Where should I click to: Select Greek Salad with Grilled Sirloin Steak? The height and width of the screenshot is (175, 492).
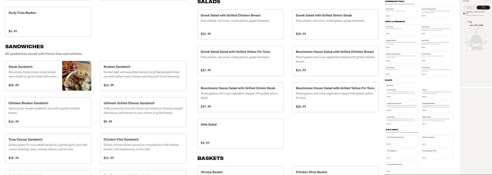click(335, 24)
